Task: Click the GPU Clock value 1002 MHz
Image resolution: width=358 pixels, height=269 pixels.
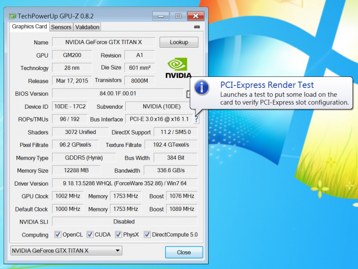Action: pyautogui.click(x=68, y=196)
